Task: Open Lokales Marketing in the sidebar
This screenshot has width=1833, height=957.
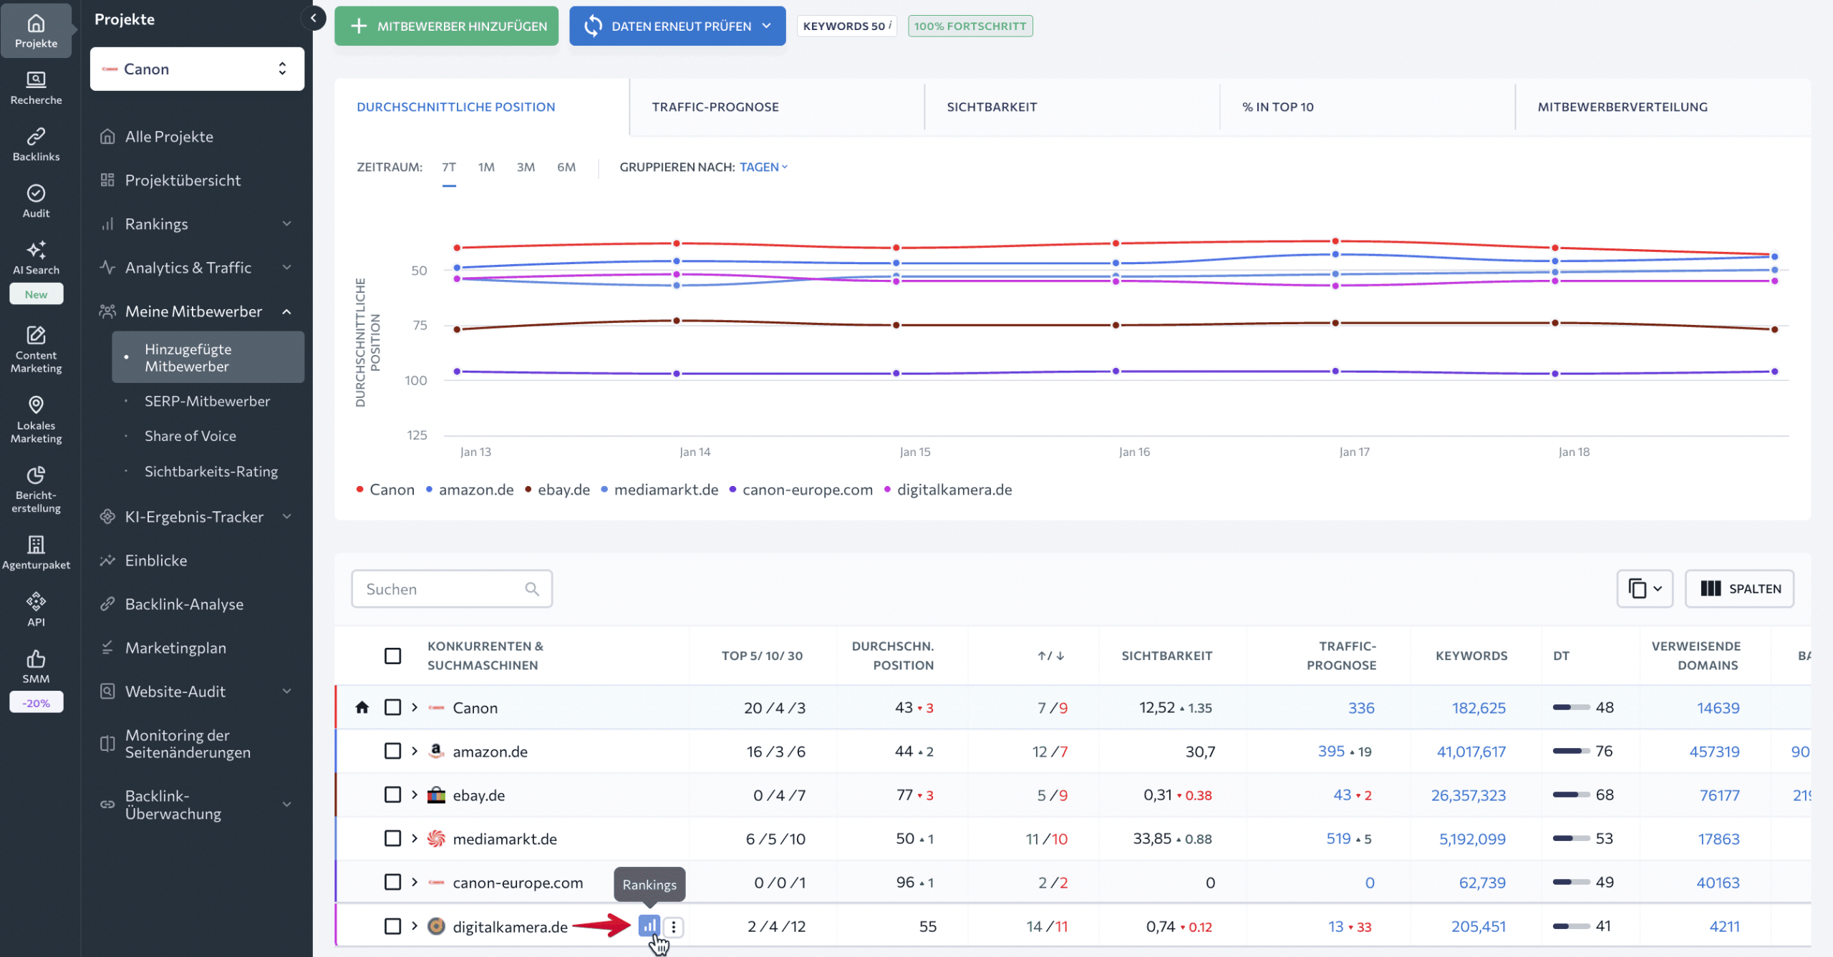Action: pyautogui.click(x=35, y=419)
